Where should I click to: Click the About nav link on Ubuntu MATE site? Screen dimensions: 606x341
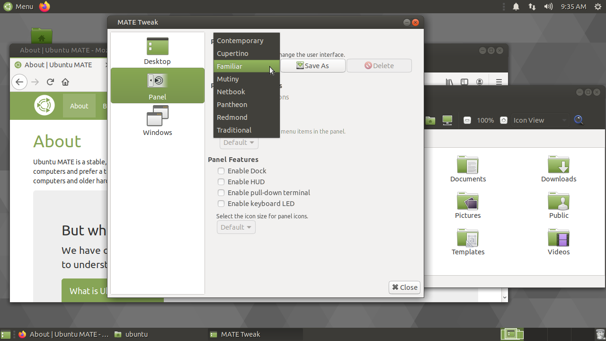point(79,106)
